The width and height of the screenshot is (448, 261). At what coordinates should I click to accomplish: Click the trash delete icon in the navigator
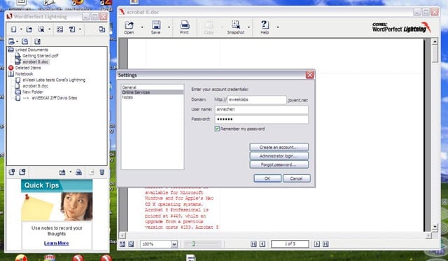[102, 172]
